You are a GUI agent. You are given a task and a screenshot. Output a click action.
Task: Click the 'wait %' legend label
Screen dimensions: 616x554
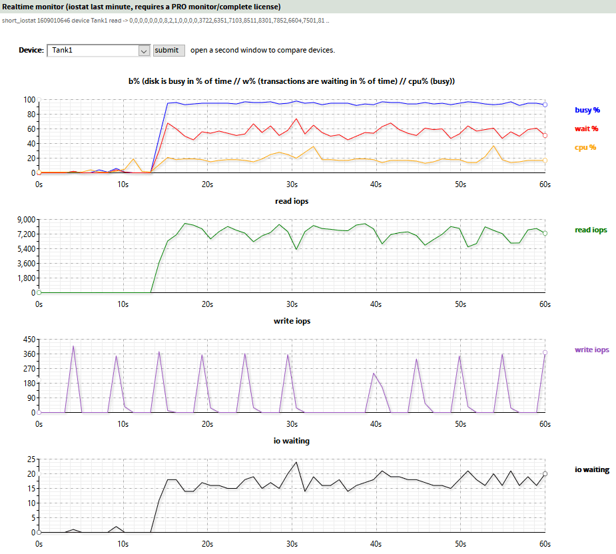click(586, 129)
